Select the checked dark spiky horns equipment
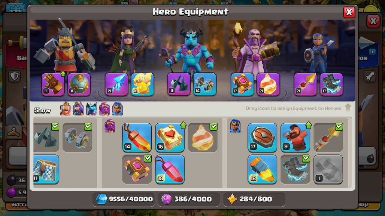The width and height of the screenshot is (385, 216). click(46, 138)
